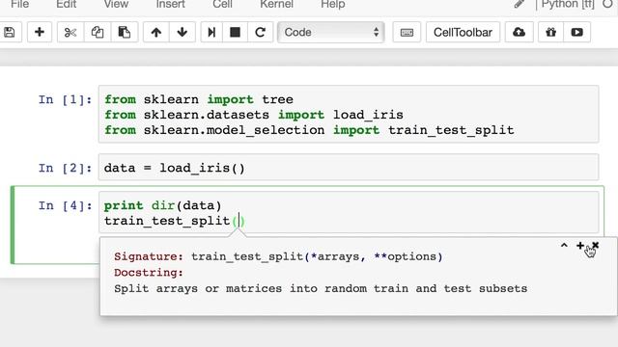Place cursor in train_test_split( line

coord(175,221)
